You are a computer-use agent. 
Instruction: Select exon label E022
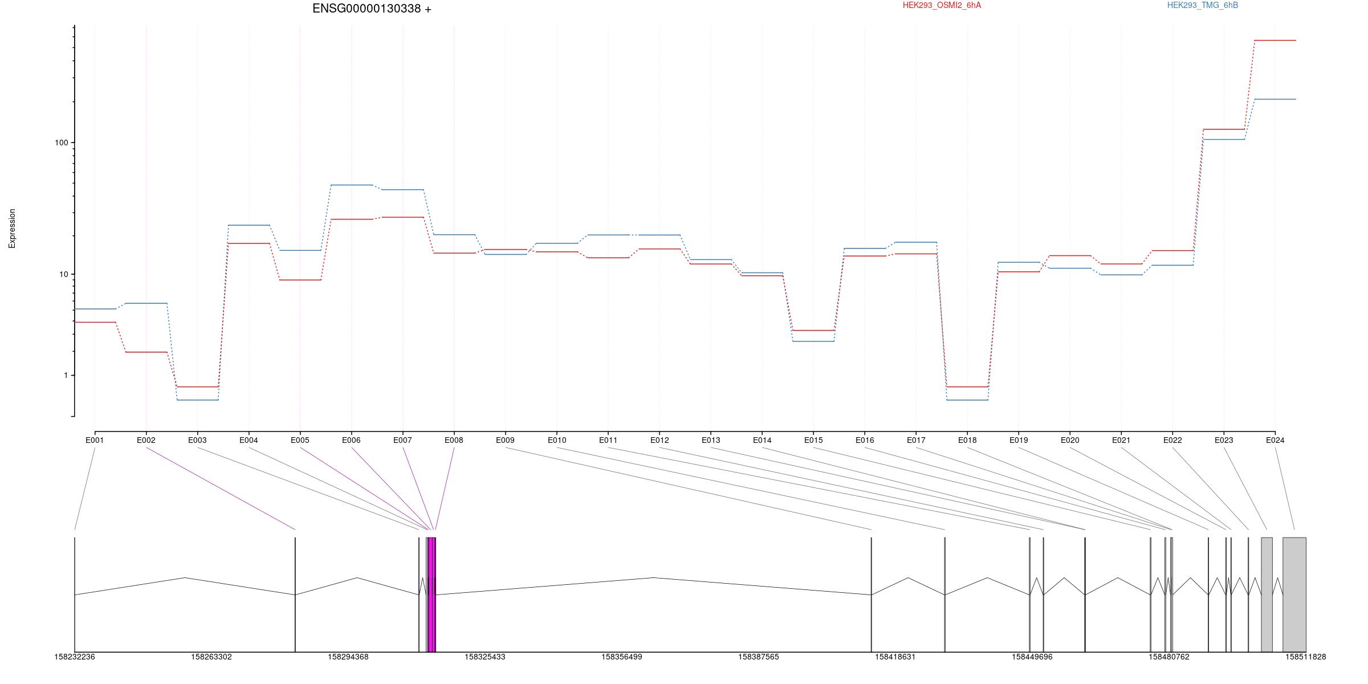pyautogui.click(x=1172, y=440)
